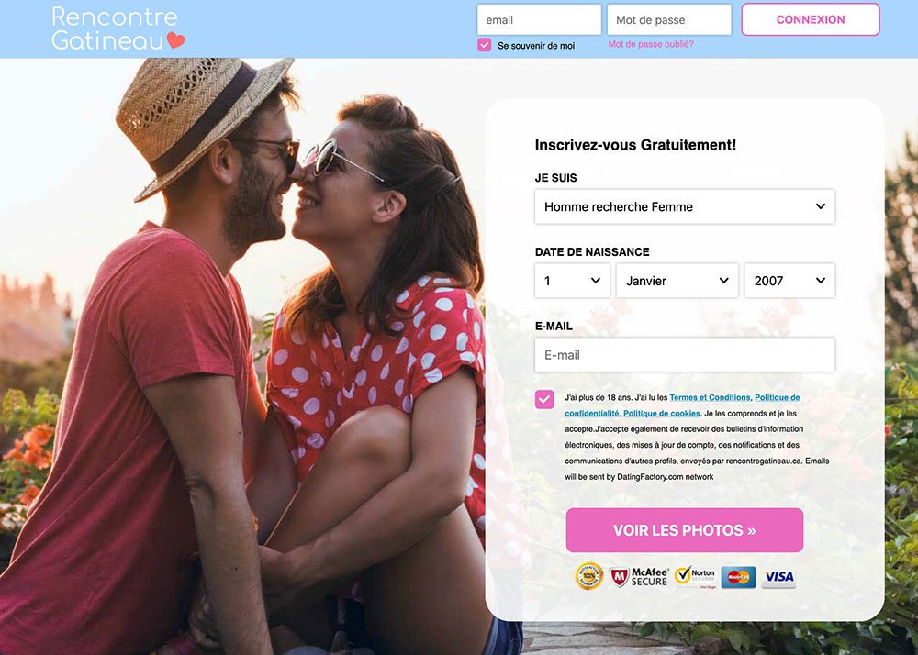Open the Janvier month dropdown

click(677, 281)
